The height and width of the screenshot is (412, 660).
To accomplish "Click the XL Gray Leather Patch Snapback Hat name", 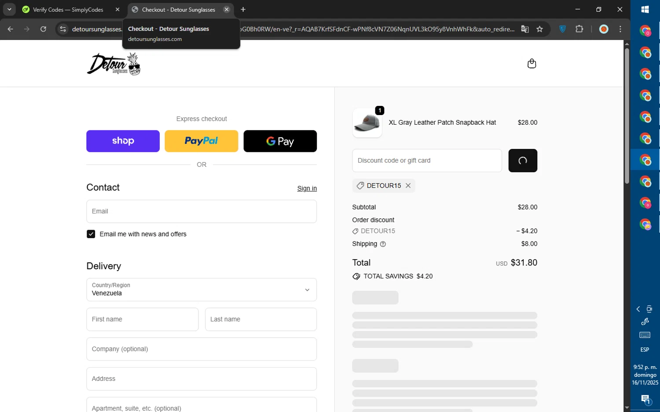I will coord(442,123).
